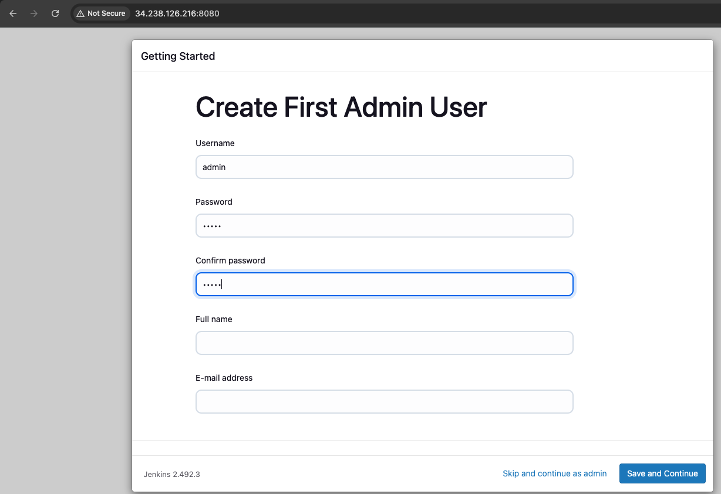Click the Create First Admin User heading
This screenshot has height=494, width=721.
(x=341, y=107)
